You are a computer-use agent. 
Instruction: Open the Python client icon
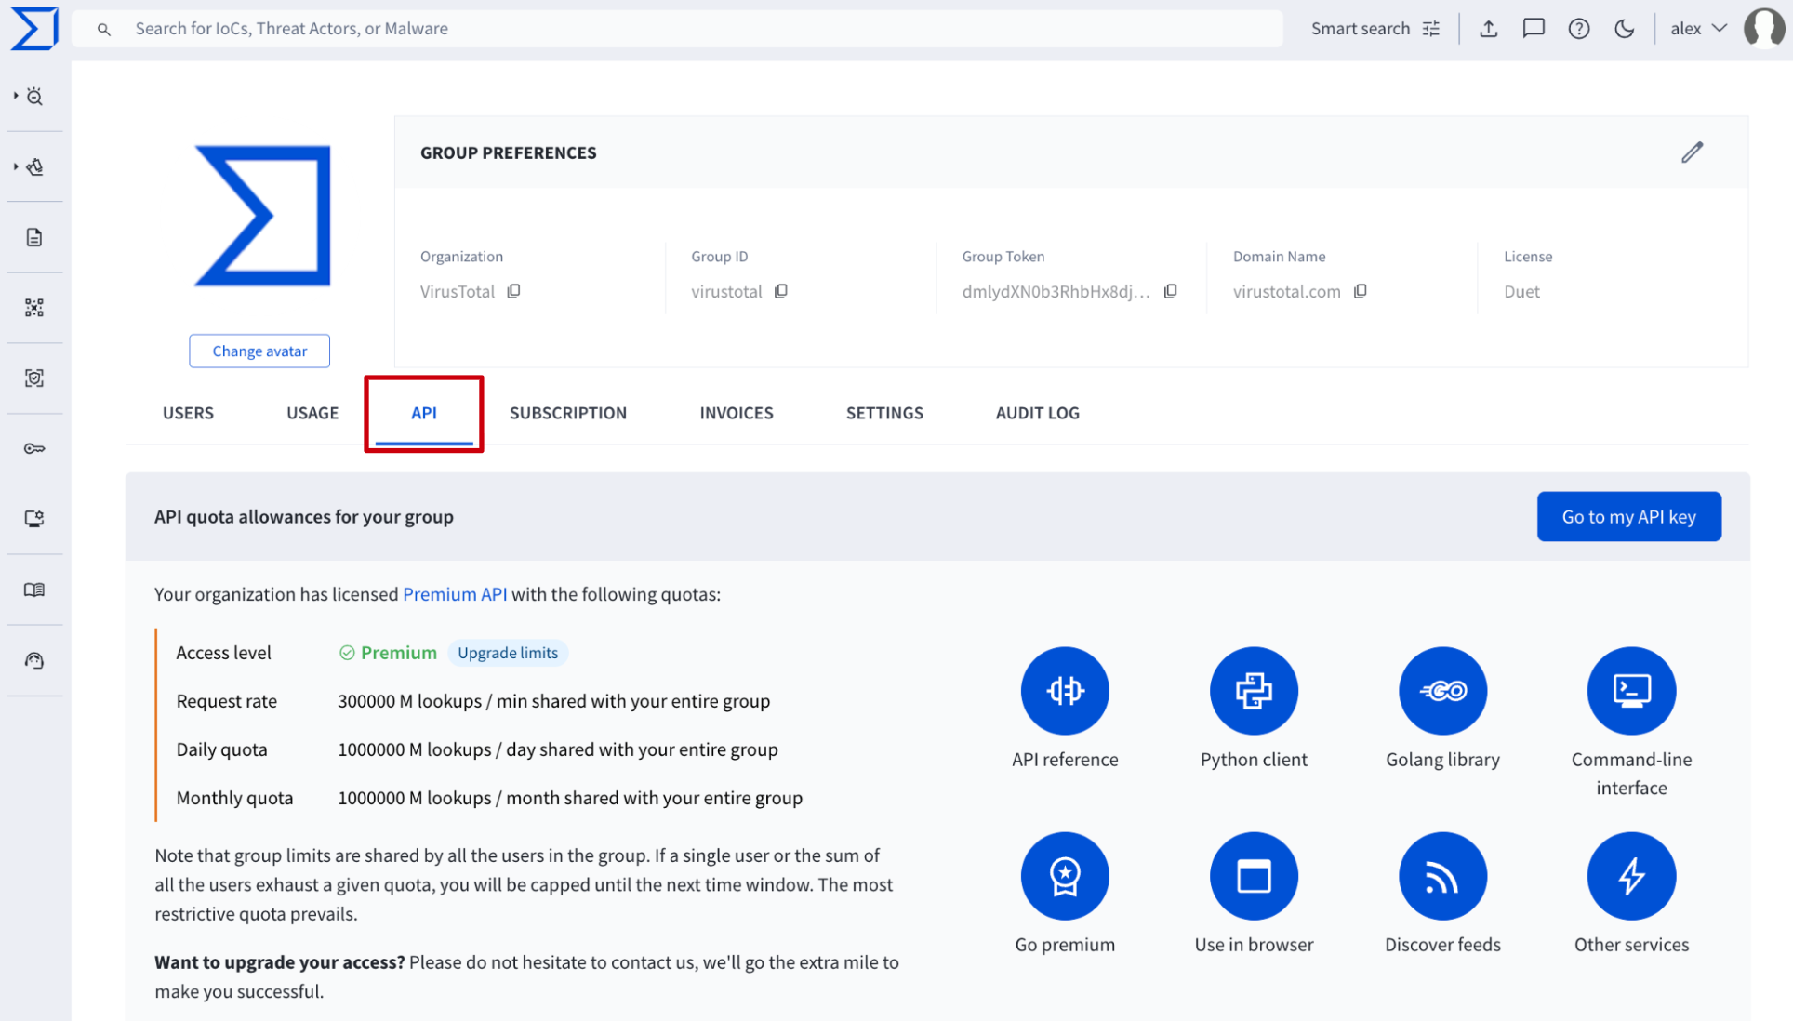tap(1254, 691)
